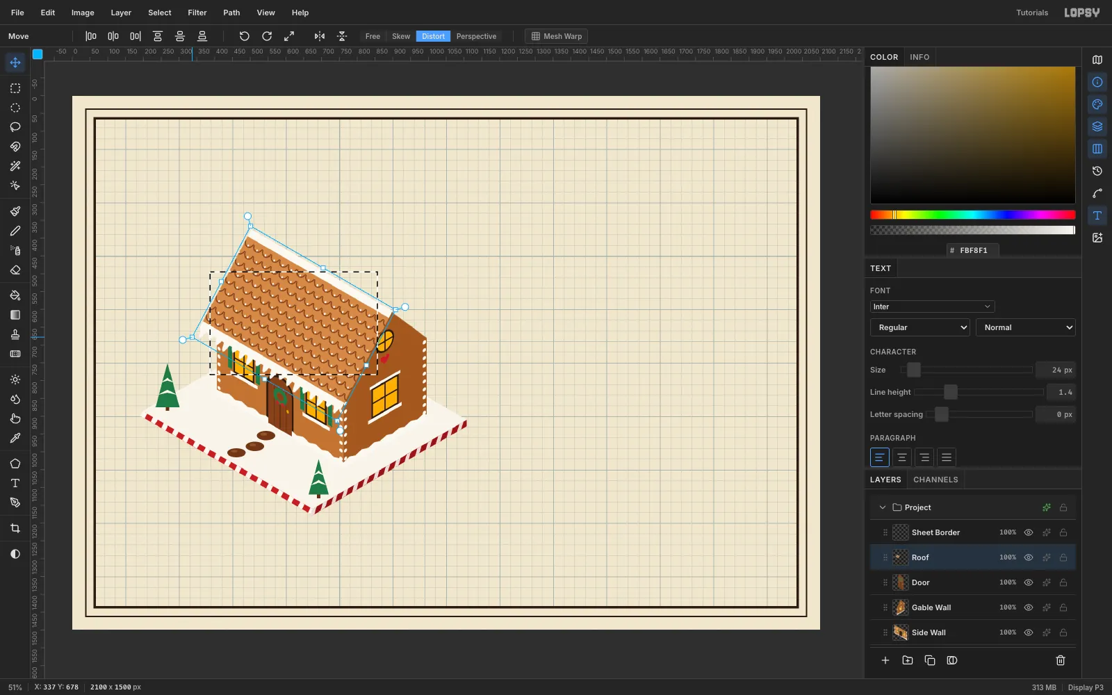The height and width of the screenshot is (695, 1112).
Task: Toggle lock on Sheet Border layer
Action: pyautogui.click(x=1063, y=532)
